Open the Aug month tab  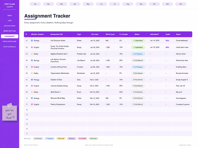coord(128,4)
